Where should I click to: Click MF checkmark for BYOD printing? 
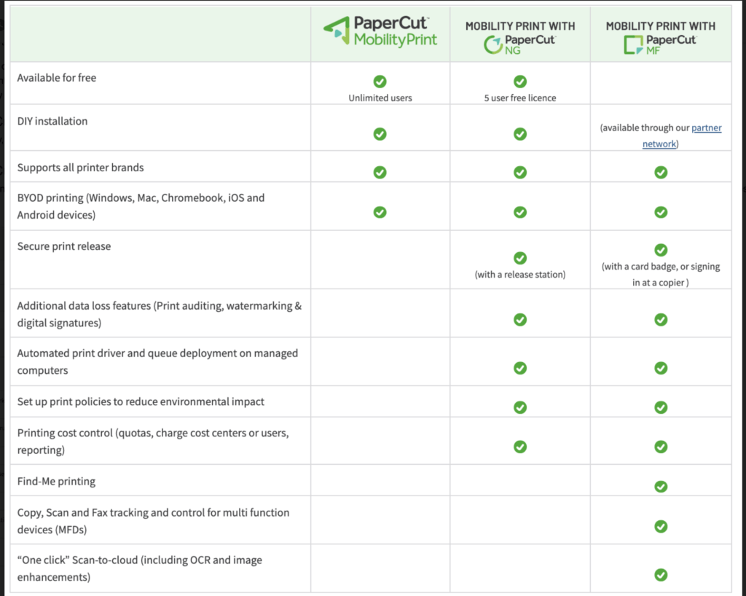tap(661, 212)
